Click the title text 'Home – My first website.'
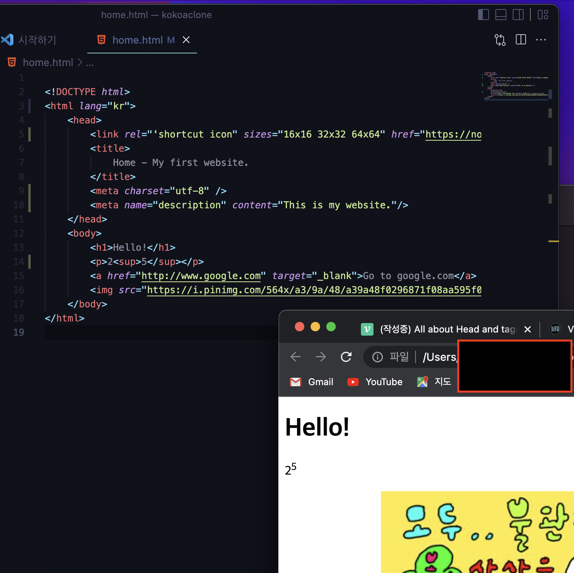 coord(180,163)
